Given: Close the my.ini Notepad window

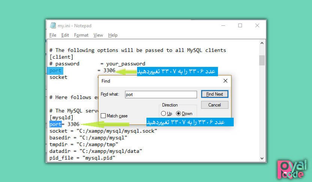Looking at the screenshot, I should click(x=257, y=26).
